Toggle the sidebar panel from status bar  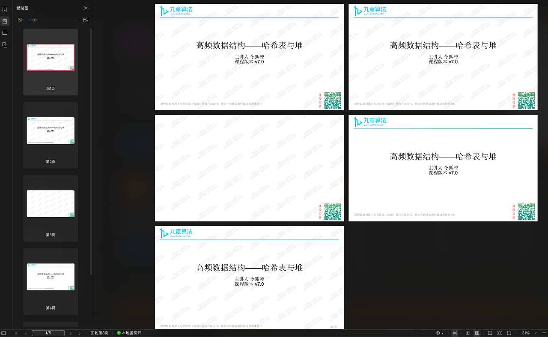coord(4,333)
